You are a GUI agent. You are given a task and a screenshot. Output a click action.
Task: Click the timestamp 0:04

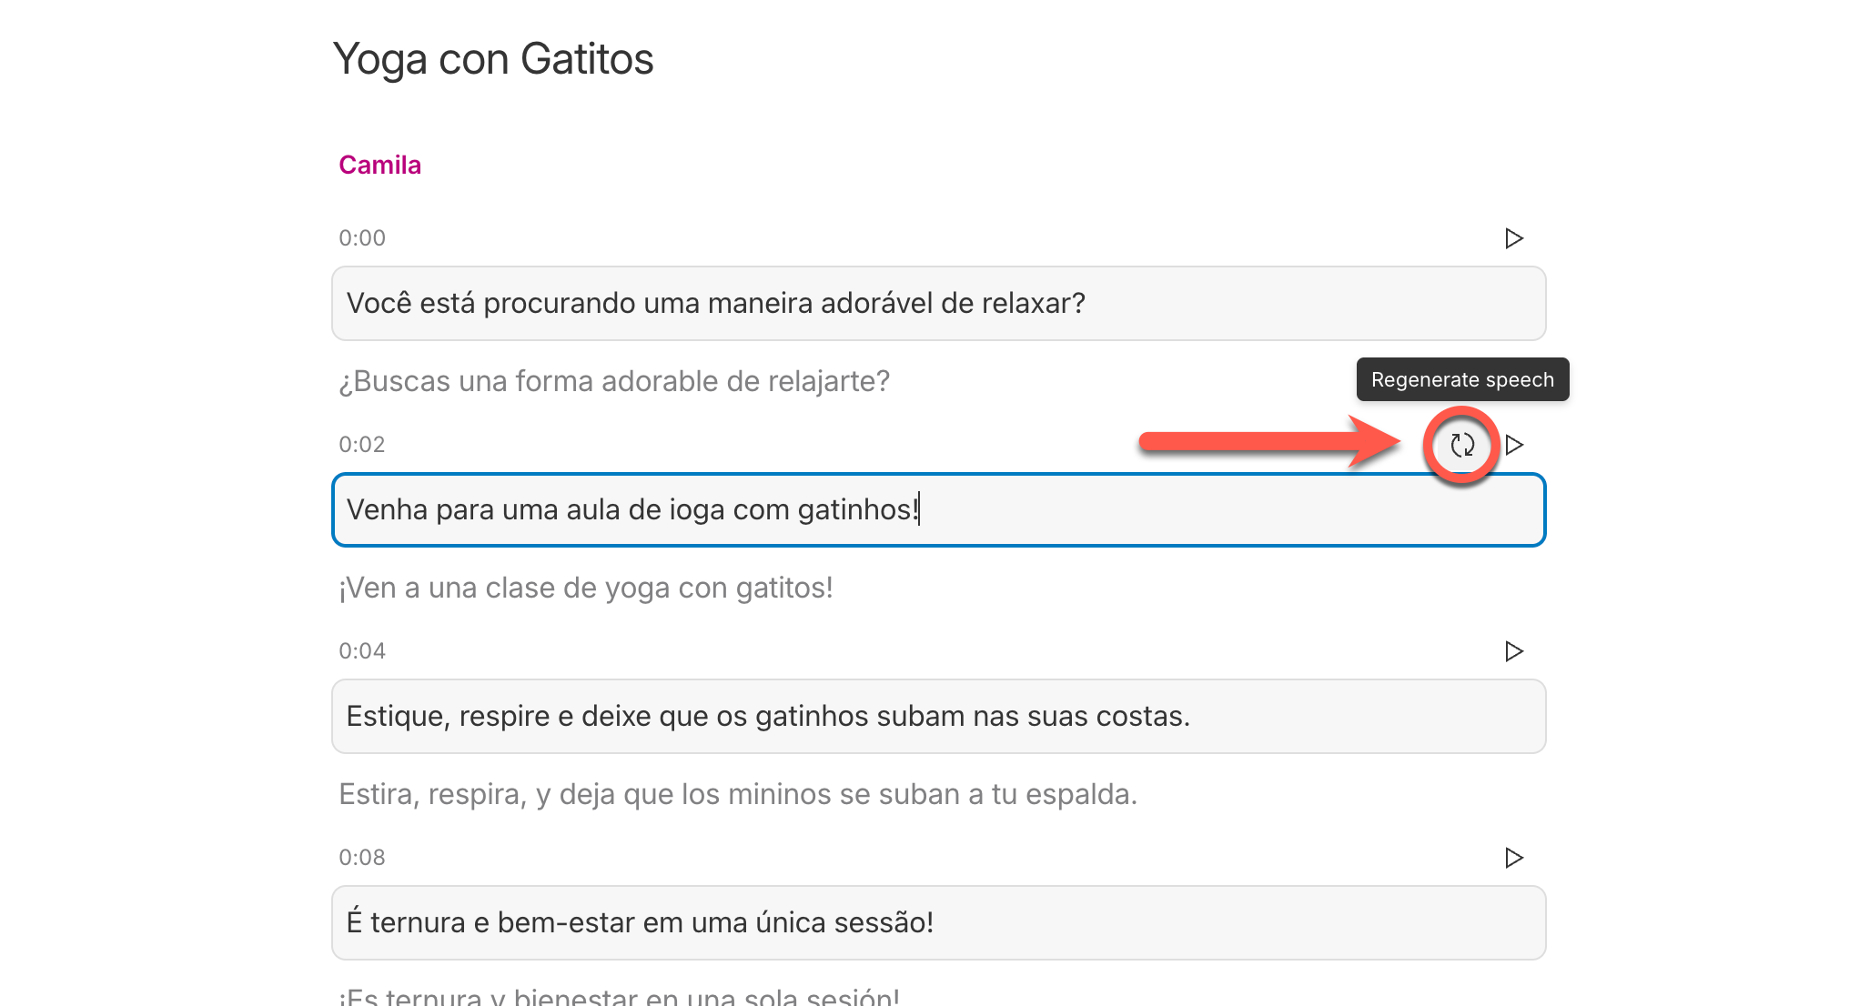click(x=361, y=650)
